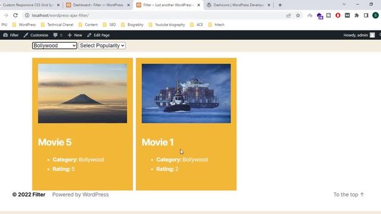Open the comments bubble in admin bar
Image resolution: width=381 pixels, height=214 pixels.
pyautogui.click(x=58, y=35)
